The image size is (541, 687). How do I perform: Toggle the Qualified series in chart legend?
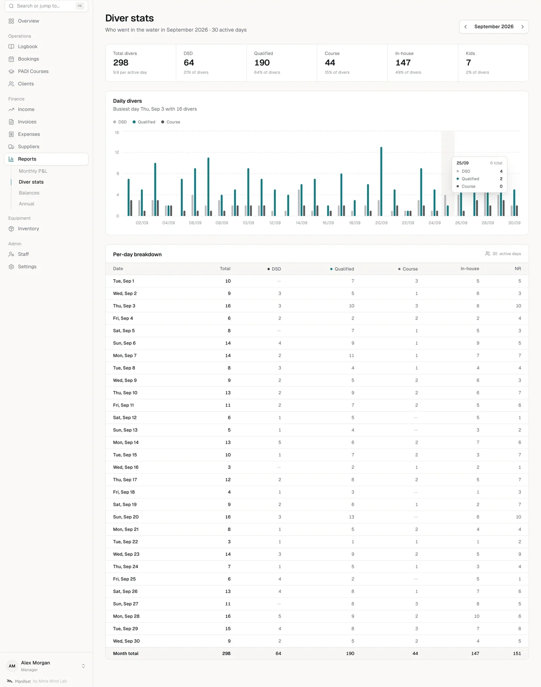[144, 122]
